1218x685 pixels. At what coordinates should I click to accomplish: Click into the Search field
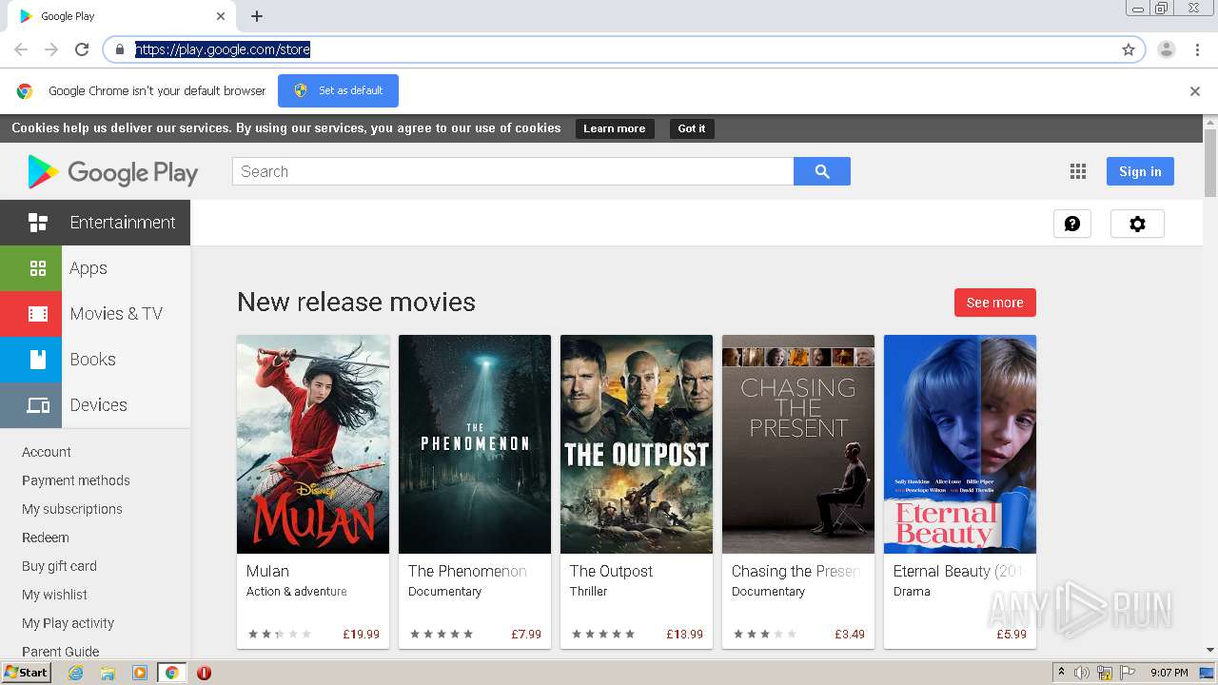point(513,171)
